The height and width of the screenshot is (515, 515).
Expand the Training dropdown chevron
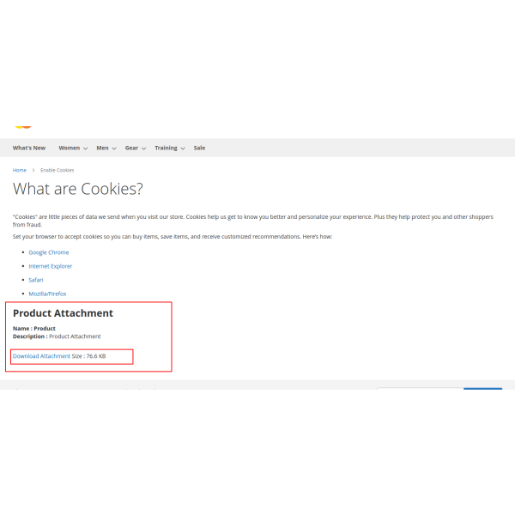pos(182,148)
